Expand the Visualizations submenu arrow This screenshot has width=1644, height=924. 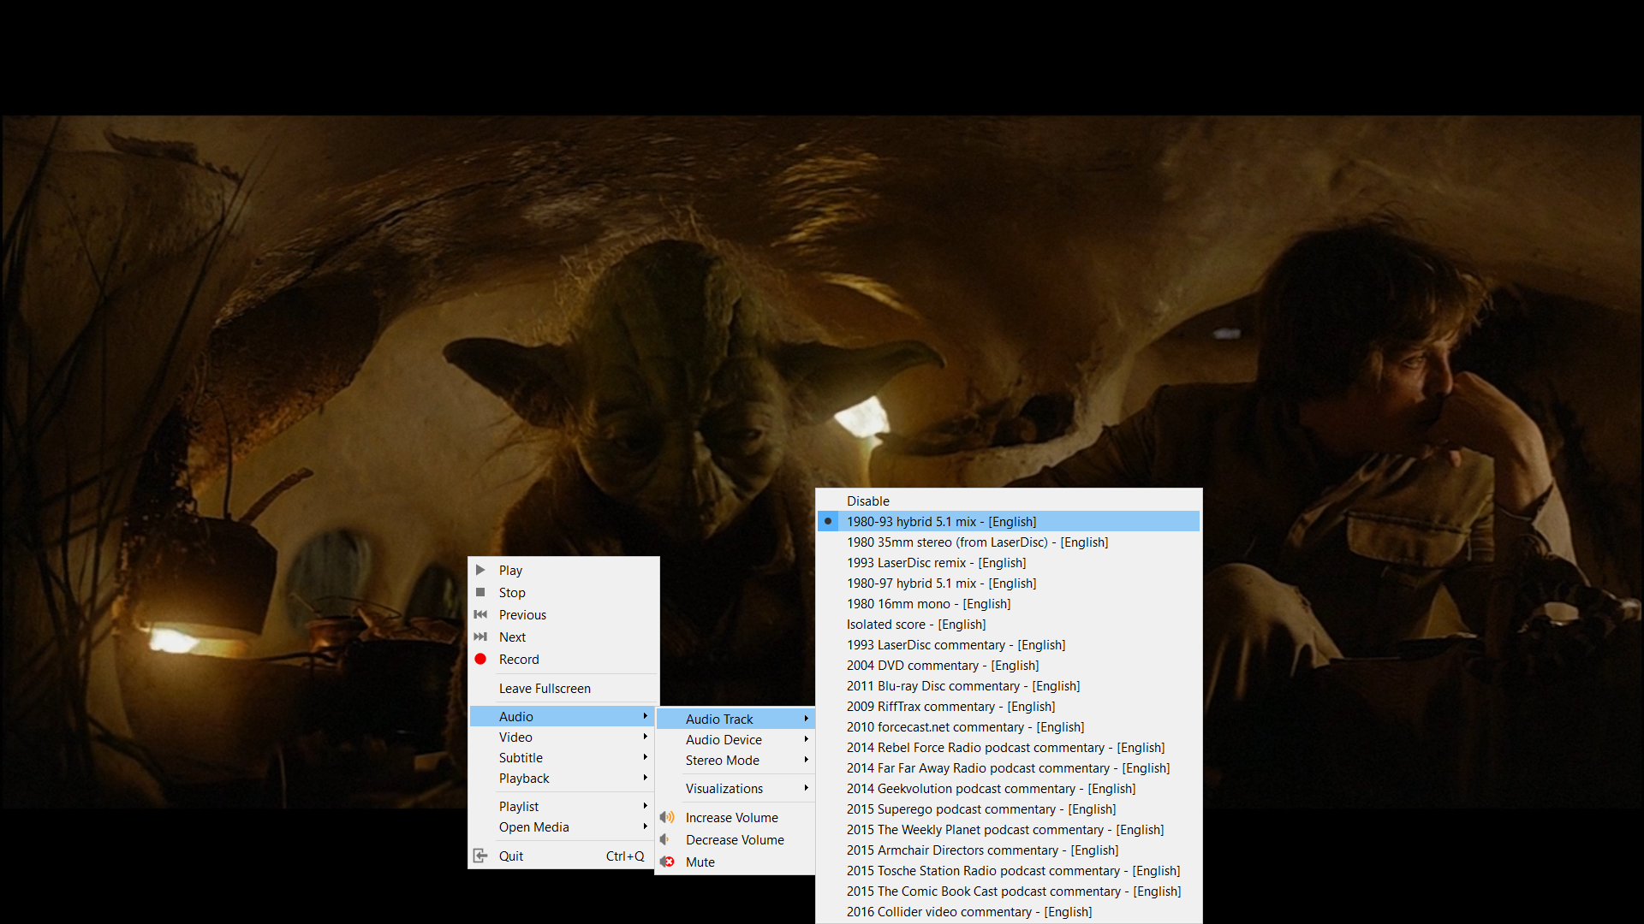coord(806,788)
